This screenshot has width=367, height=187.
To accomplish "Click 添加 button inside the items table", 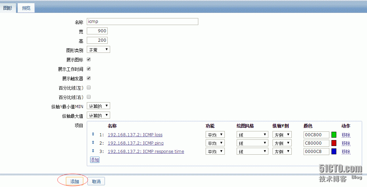I will [x=95, y=160].
